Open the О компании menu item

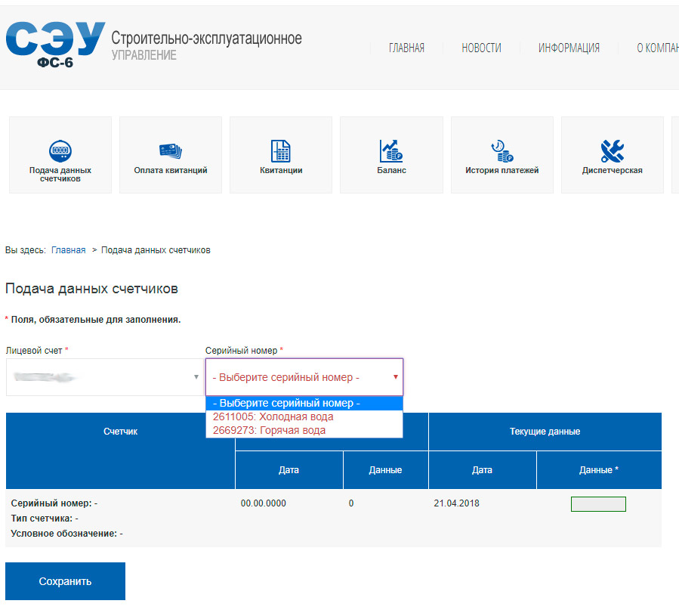click(657, 48)
